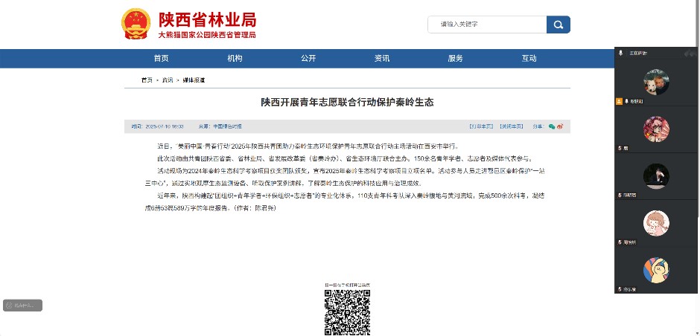Click the pink anime girl avatar
The height and width of the screenshot is (336, 700).
(656, 129)
